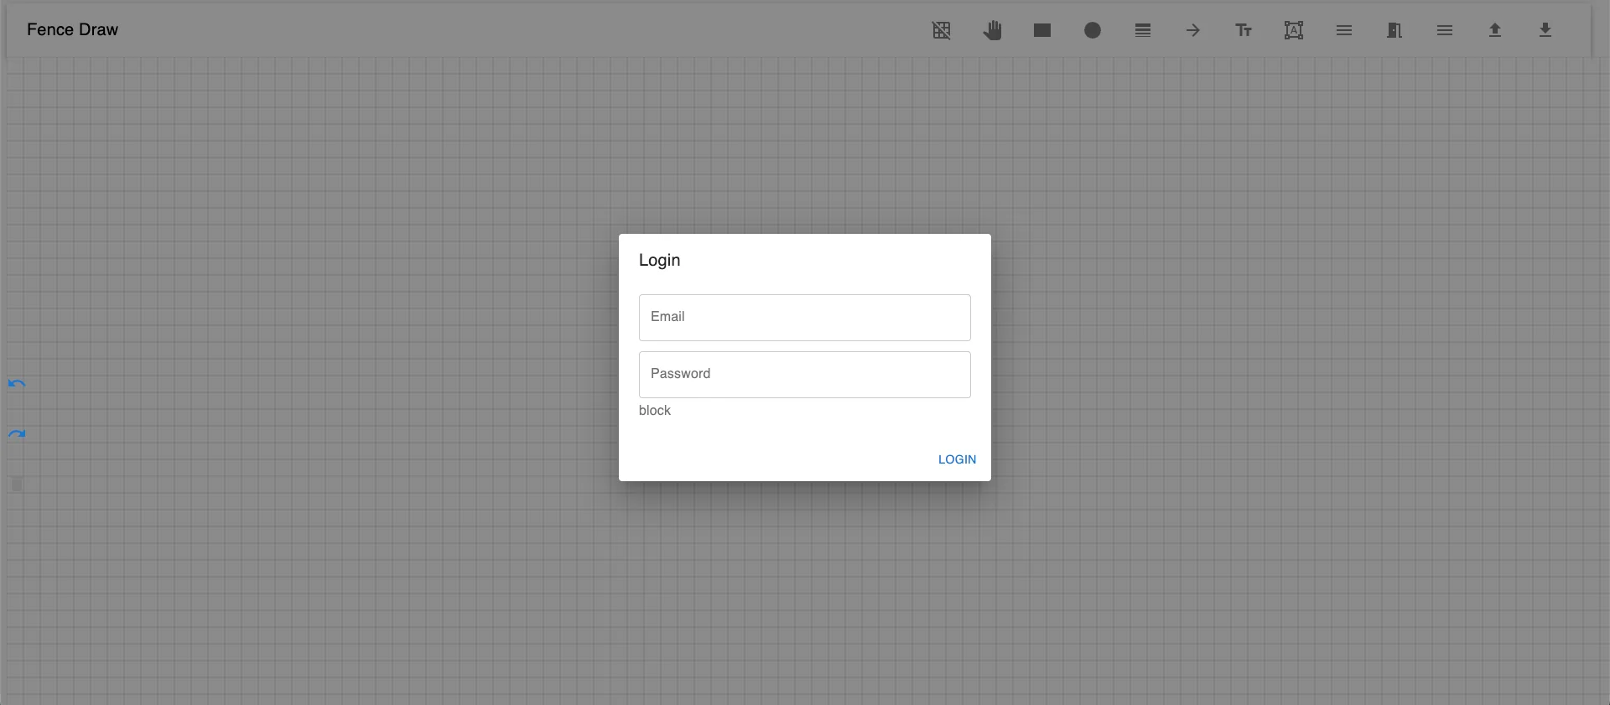Toggle the grid-off icon in toolbar
Image resolution: width=1610 pixels, height=705 pixels.
click(x=942, y=30)
